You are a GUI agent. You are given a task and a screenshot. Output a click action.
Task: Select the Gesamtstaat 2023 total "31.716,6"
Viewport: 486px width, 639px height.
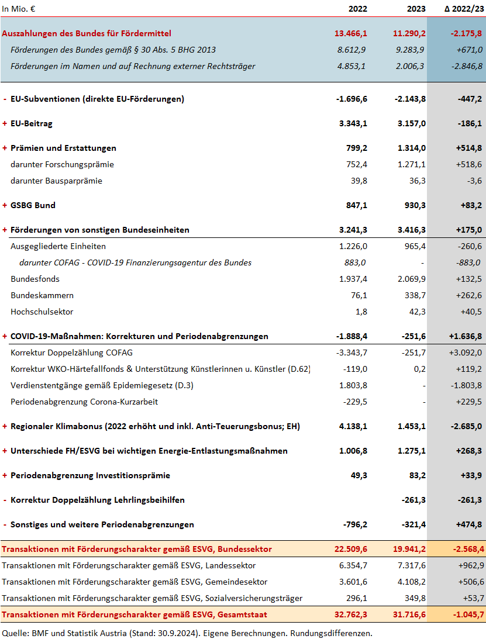(x=409, y=614)
